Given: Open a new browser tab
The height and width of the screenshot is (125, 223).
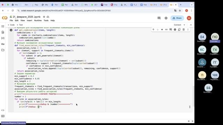Looking at the screenshot, I should [180, 5].
